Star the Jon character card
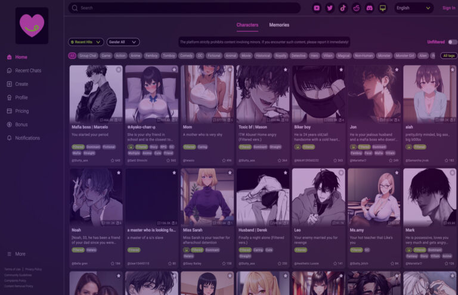Screen dimensions: 458x295 pos(397,70)
